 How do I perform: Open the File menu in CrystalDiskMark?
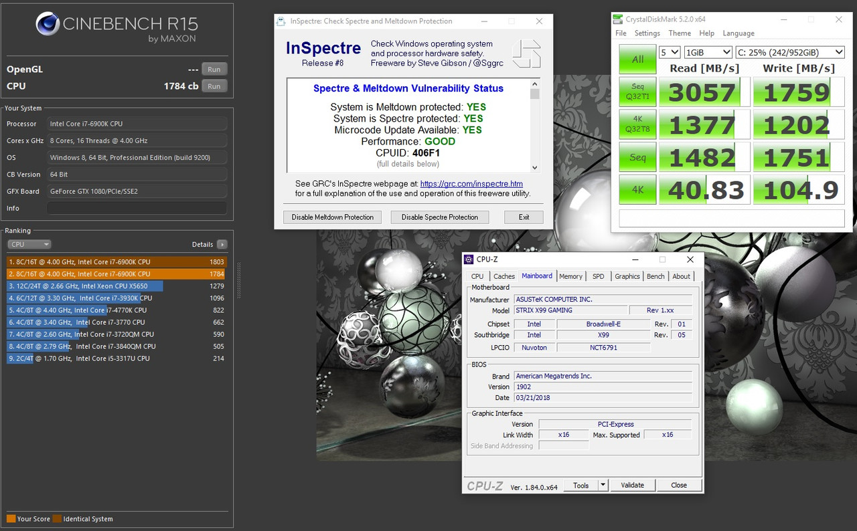621,33
